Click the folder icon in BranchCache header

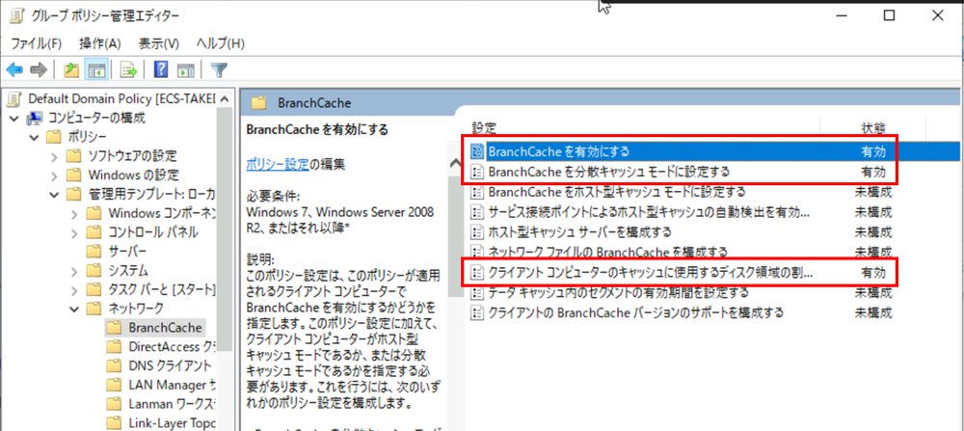[x=258, y=102]
